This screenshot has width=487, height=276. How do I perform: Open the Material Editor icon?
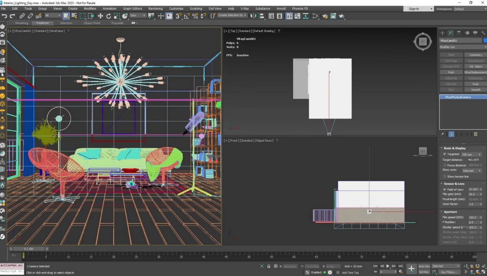[x=315, y=16]
